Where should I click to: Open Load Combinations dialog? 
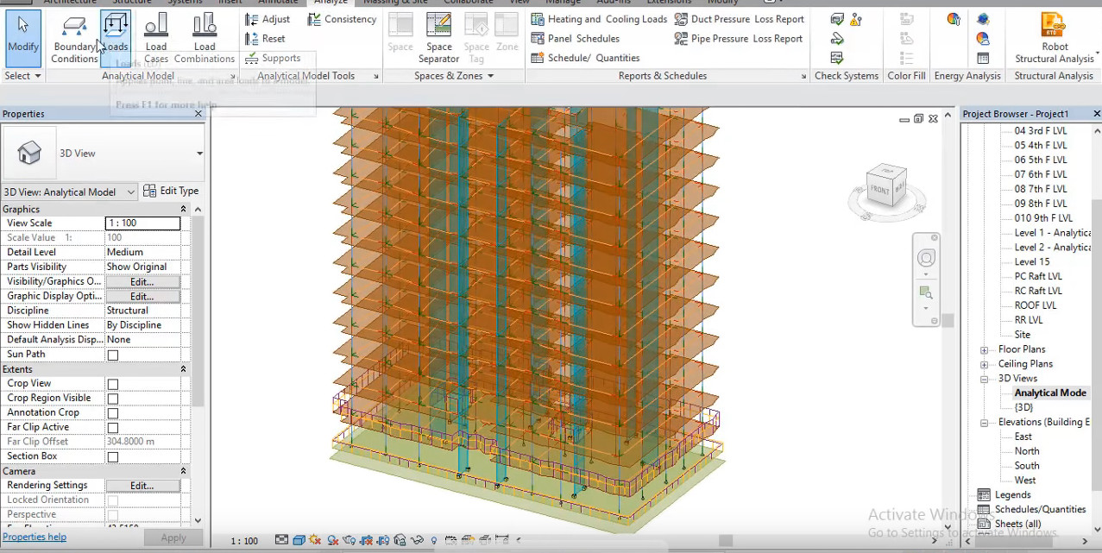tap(205, 40)
